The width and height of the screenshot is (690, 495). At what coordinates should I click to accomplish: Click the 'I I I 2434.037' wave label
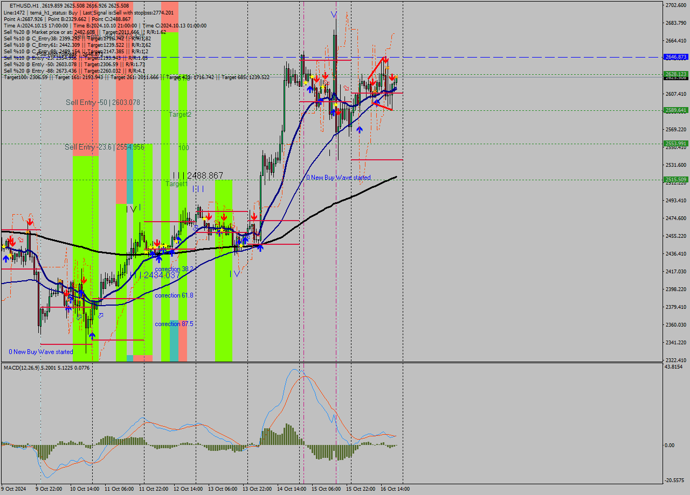(155, 275)
